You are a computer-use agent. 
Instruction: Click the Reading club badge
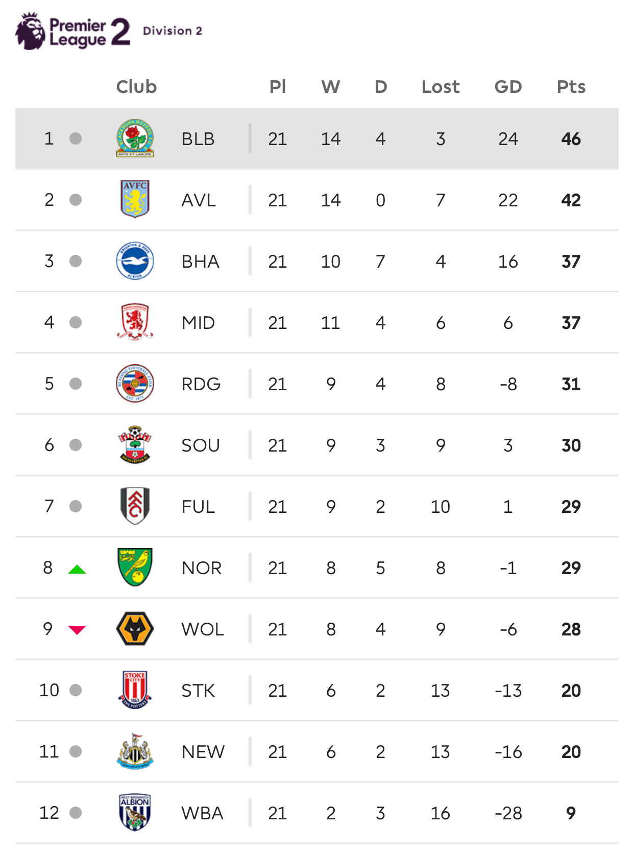135,384
